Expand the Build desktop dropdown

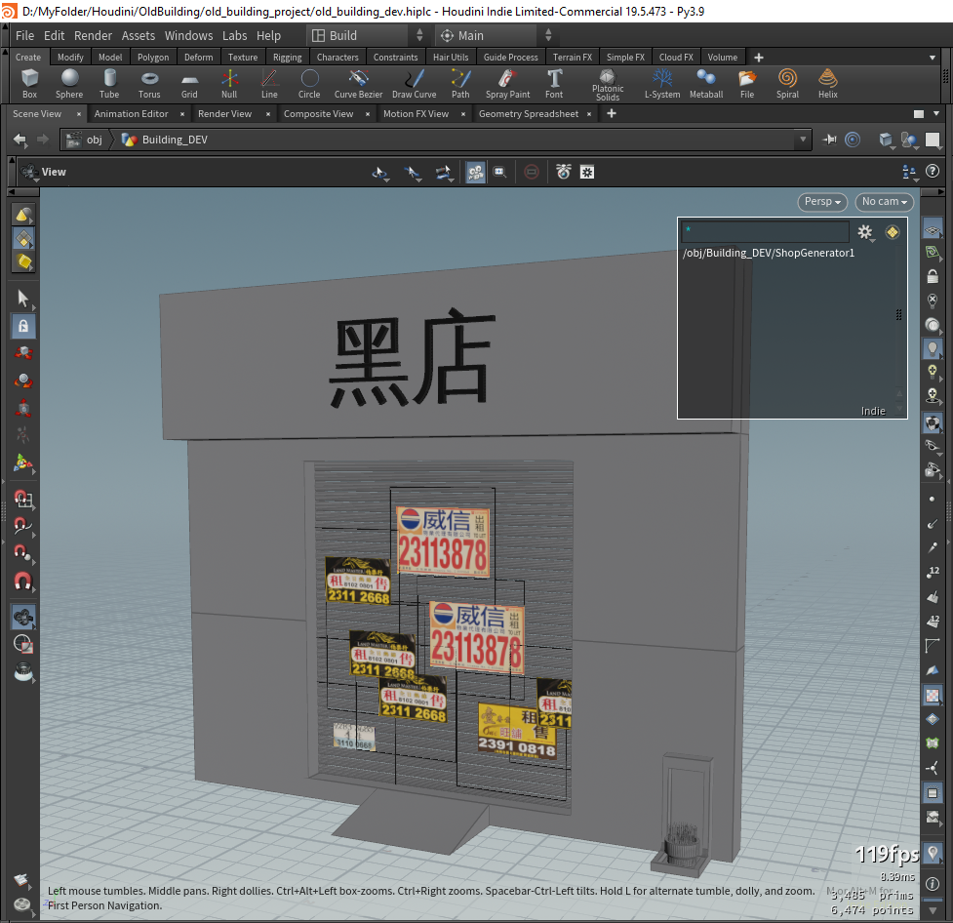tap(368, 35)
